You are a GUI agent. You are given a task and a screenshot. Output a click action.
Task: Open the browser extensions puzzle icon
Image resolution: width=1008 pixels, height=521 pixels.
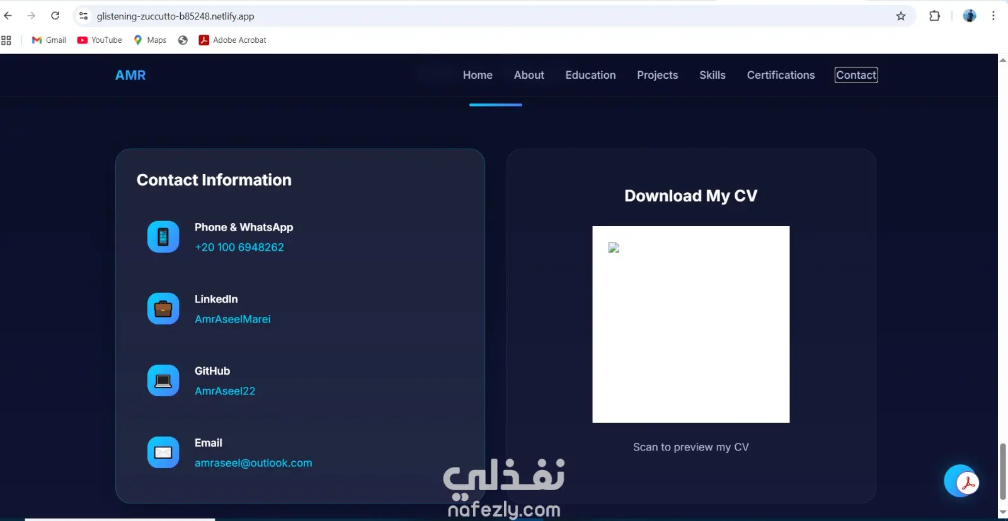[x=934, y=16]
